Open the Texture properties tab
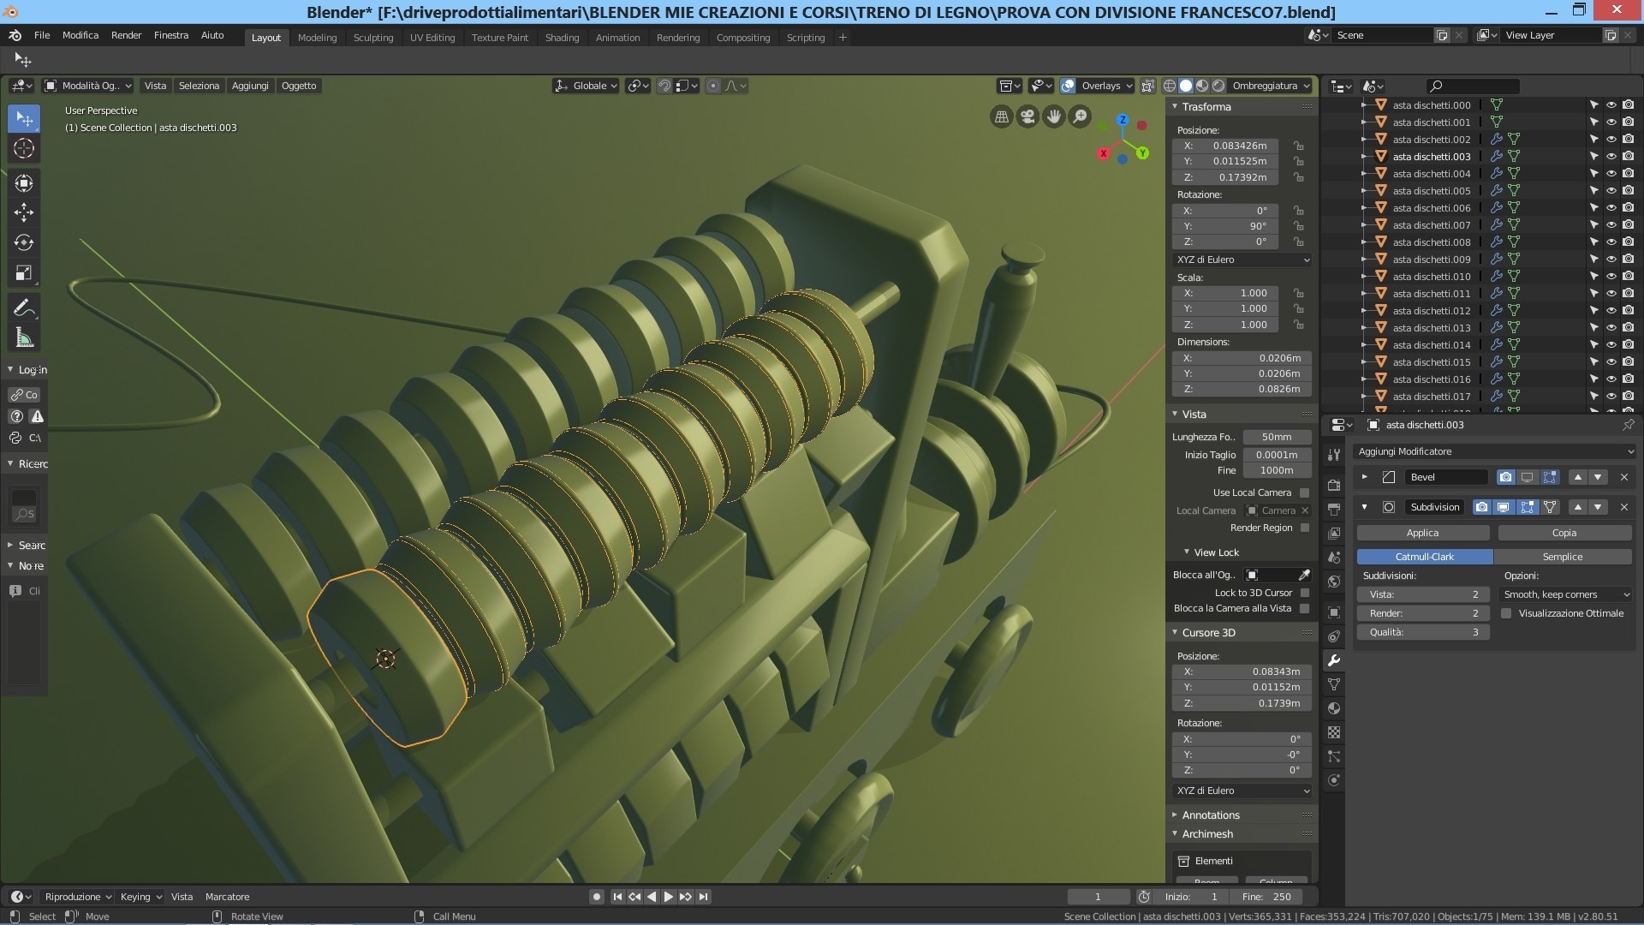This screenshot has width=1644, height=925. 1334,732
